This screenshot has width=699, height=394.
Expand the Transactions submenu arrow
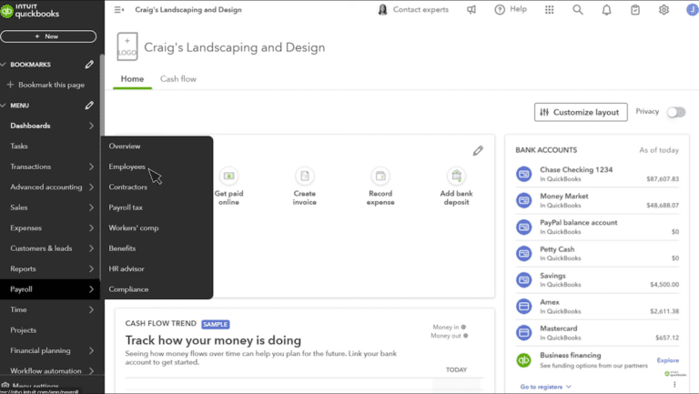[92, 167]
